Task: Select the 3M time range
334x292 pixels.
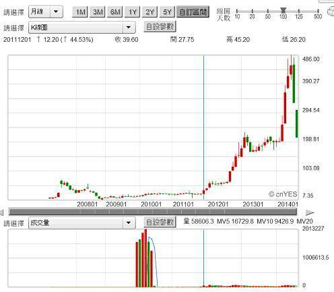Action: 98,12
